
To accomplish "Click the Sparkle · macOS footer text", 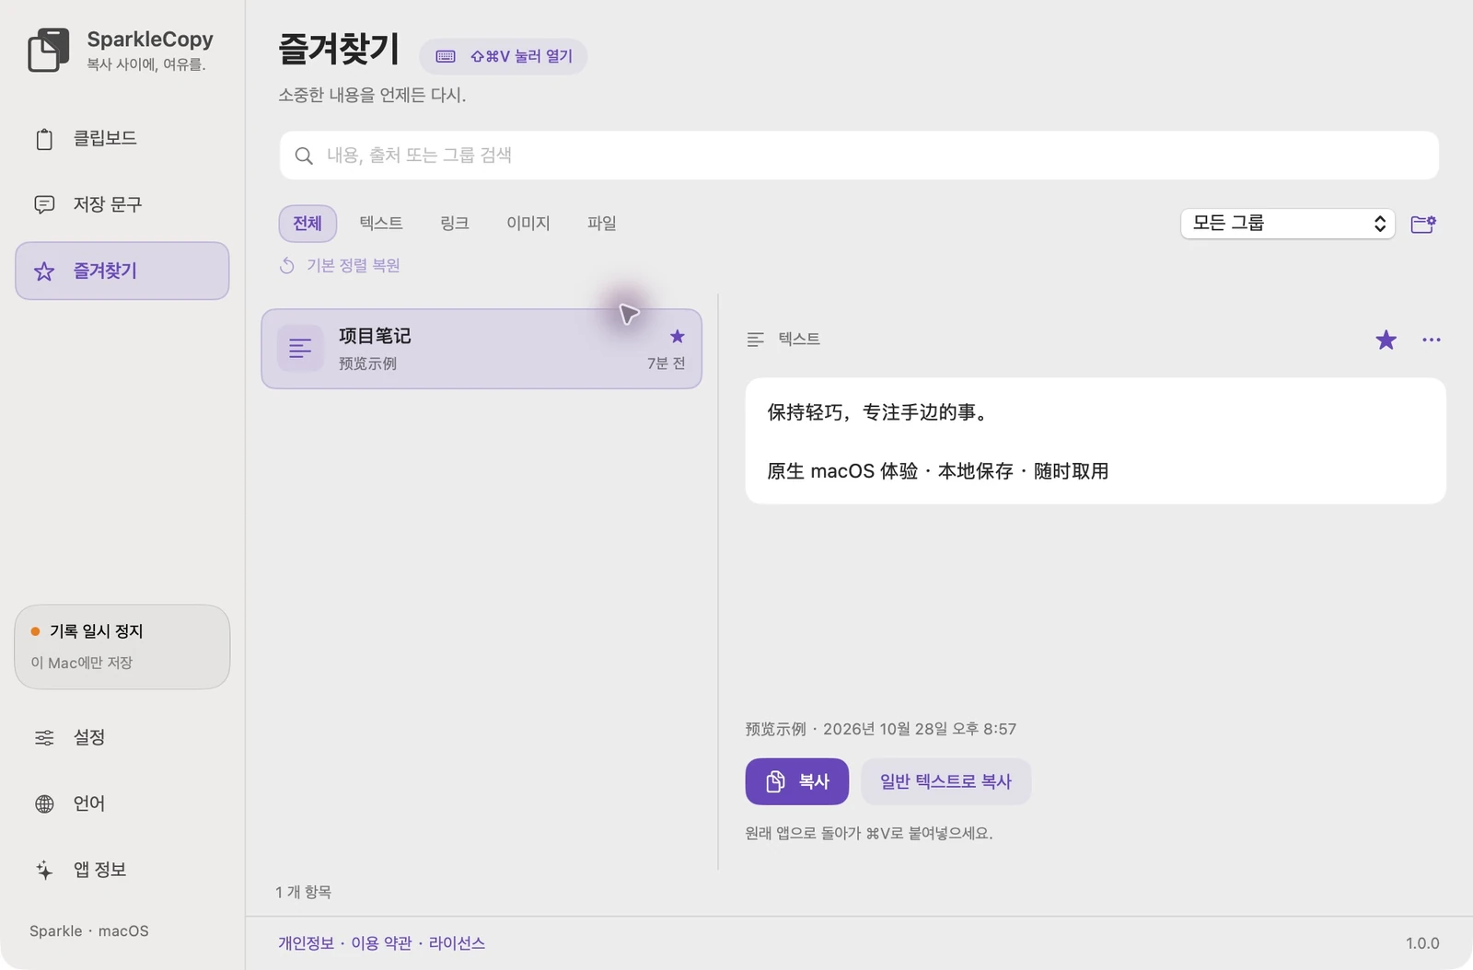I will [89, 931].
